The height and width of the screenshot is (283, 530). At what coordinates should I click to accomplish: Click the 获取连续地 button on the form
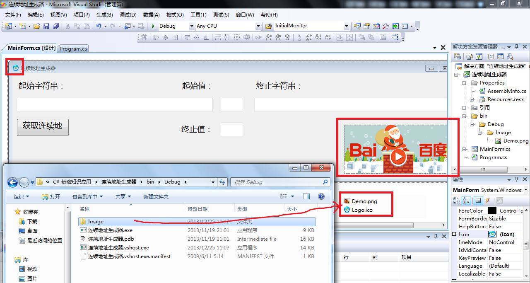(43, 127)
